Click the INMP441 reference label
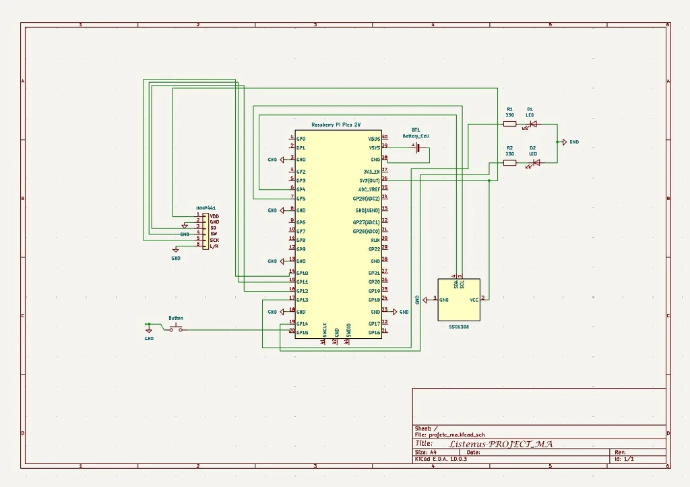This screenshot has height=487, width=690. [206, 208]
